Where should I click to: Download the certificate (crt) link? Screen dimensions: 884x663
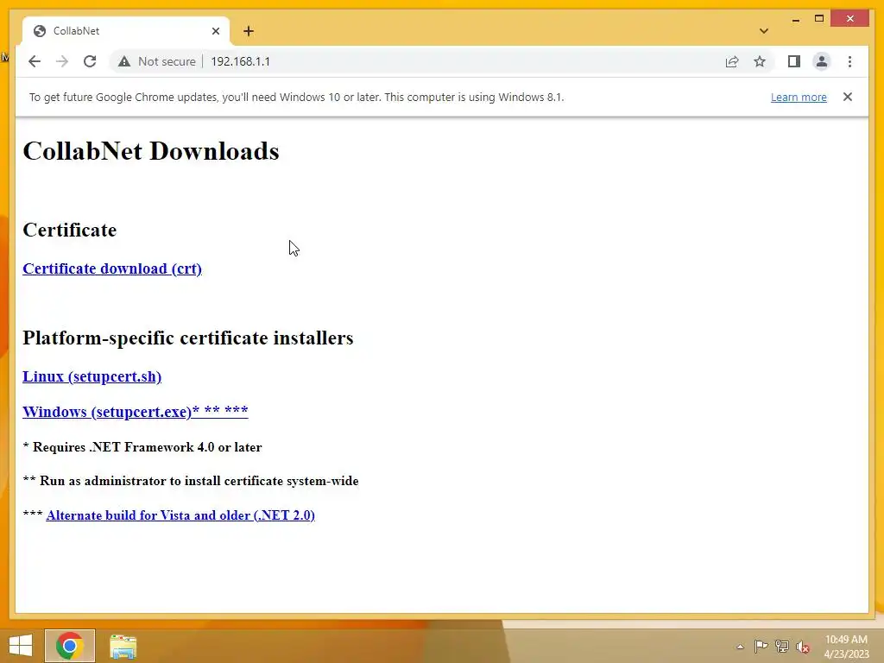[x=112, y=269]
